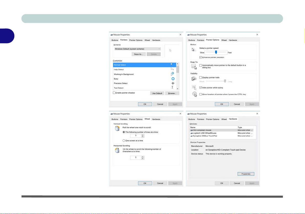Viewport: 305px width, 214px height.
Task: Click the Working In Background cursor icon
Action: pos(172,74)
